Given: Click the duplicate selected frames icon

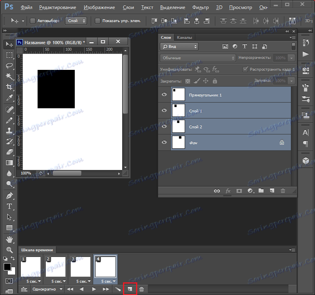Looking at the screenshot, I should [x=130, y=289].
